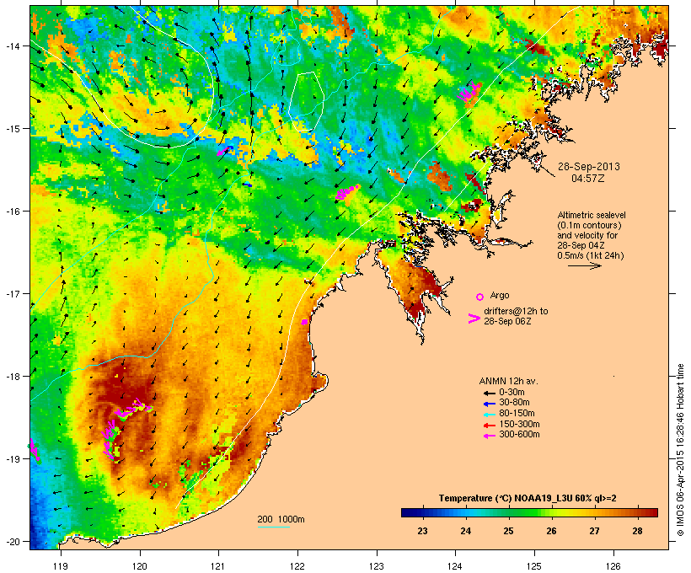Click the 80-150m depth label
The width and height of the screenshot is (691, 573).
click(x=517, y=414)
